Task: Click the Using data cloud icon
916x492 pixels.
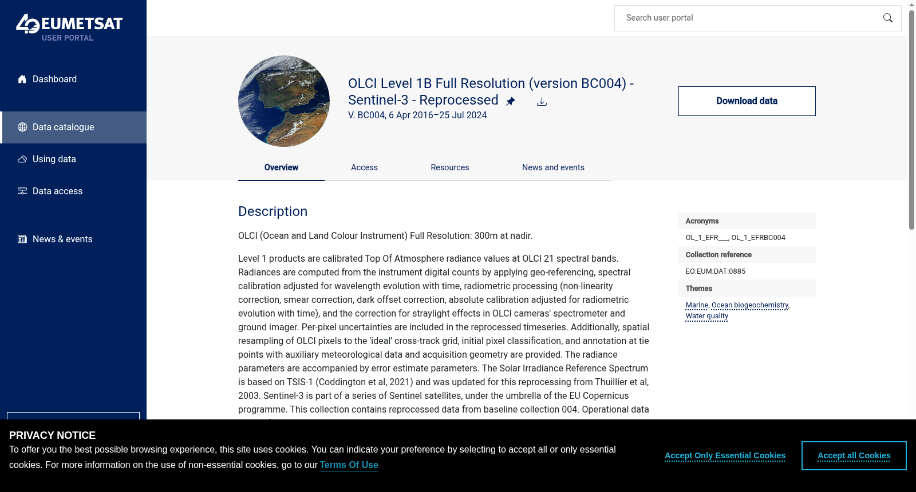Action: pos(22,159)
